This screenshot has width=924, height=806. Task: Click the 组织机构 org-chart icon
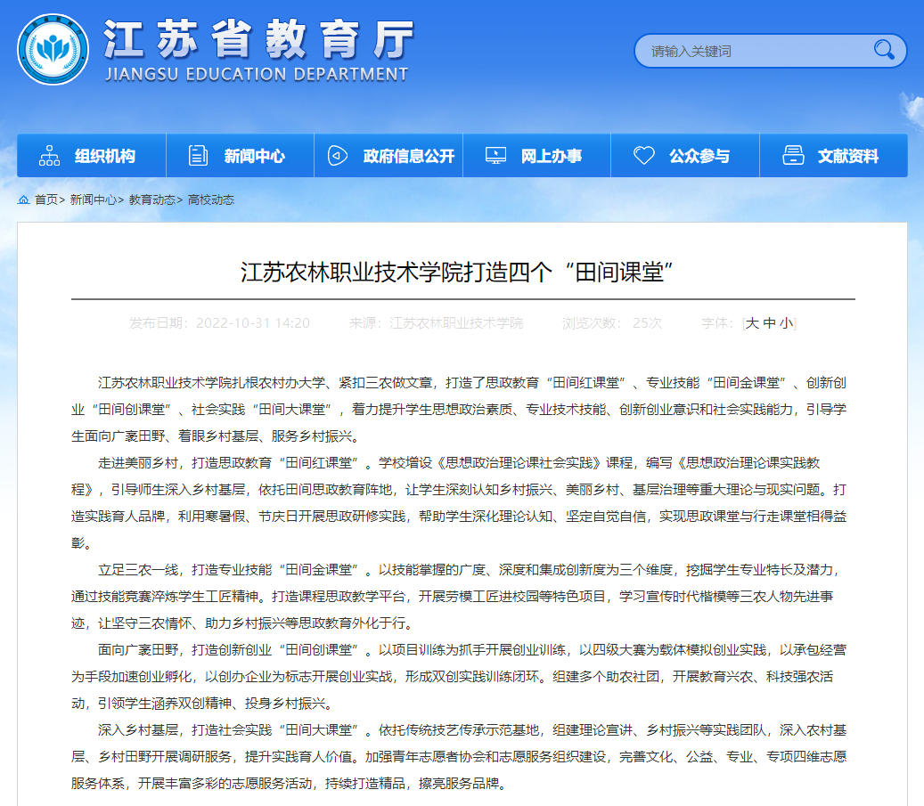[49, 156]
